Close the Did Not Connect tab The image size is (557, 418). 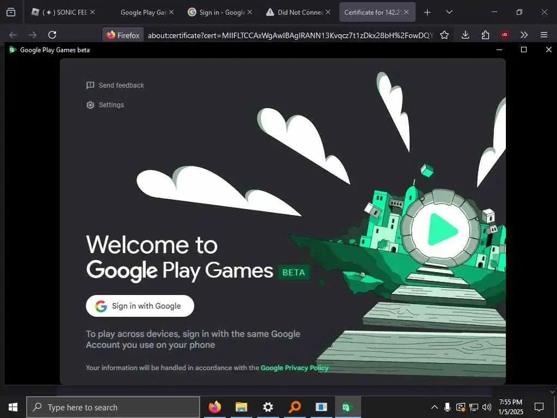[x=328, y=12]
